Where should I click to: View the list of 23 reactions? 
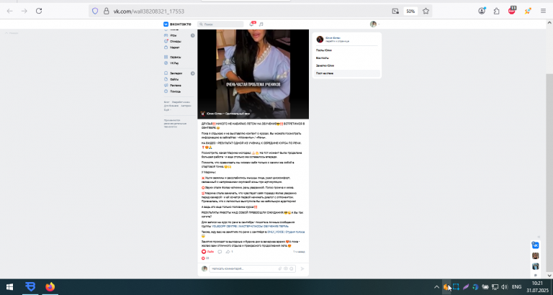(x=205, y=258)
